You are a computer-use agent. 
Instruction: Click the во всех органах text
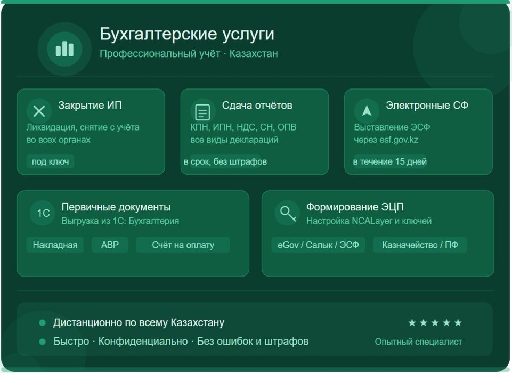59,140
